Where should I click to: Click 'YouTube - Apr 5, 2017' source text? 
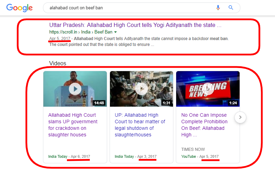pyautogui.click(x=200, y=156)
